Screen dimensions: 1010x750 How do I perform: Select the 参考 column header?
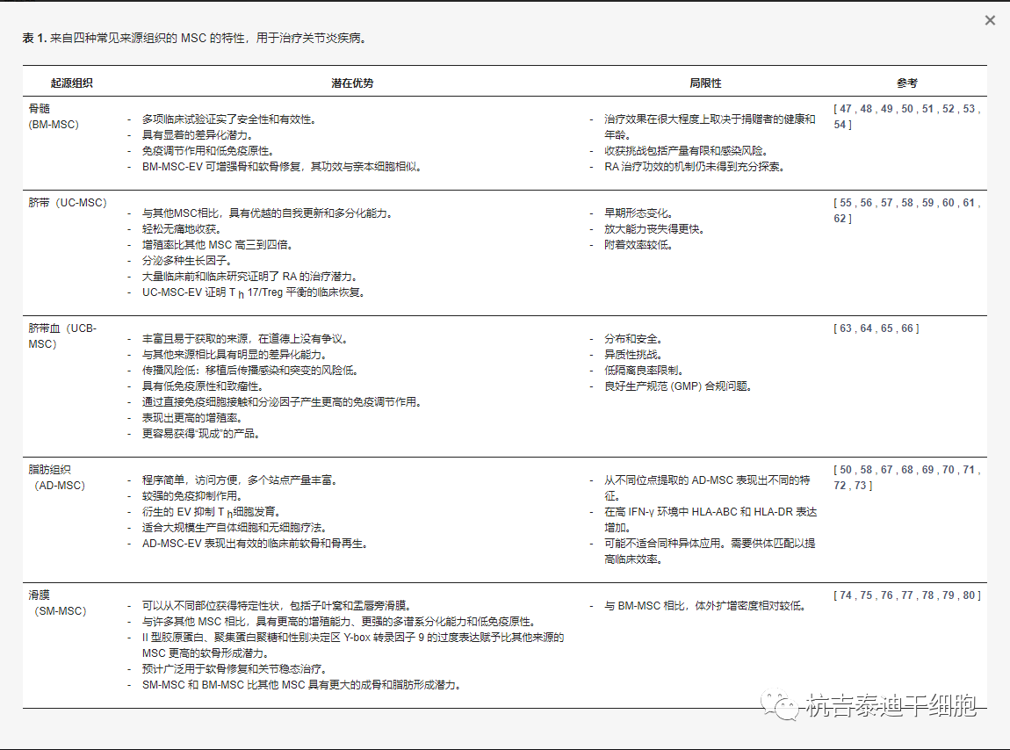[906, 83]
